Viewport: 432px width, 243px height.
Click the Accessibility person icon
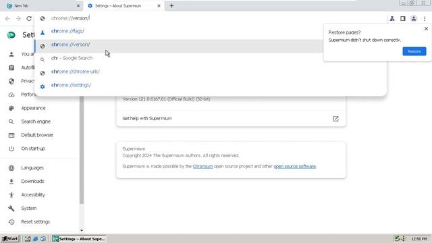[x=11, y=195]
